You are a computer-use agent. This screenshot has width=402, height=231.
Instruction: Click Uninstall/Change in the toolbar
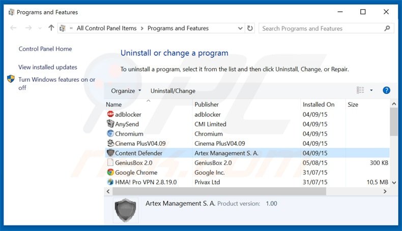click(173, 91)
